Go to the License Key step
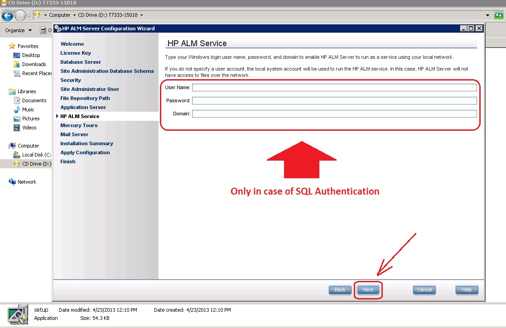Viewport: 506px width, 328px height. click(76, 53)
